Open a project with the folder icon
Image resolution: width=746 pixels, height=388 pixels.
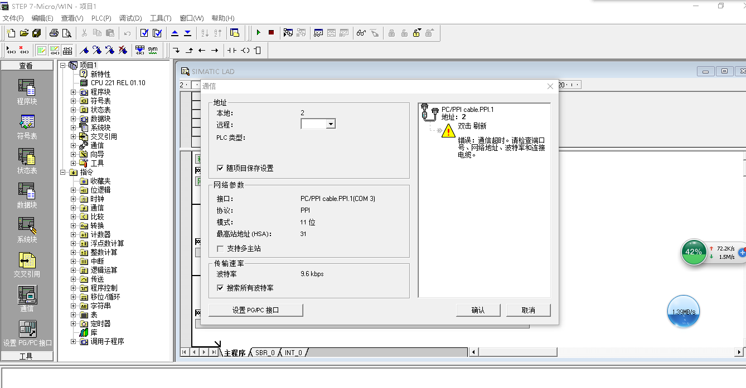[x=24, y=33]
